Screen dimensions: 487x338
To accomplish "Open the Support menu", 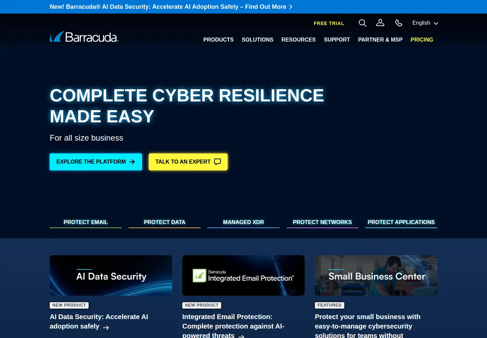I will click(x=337, y=40).
